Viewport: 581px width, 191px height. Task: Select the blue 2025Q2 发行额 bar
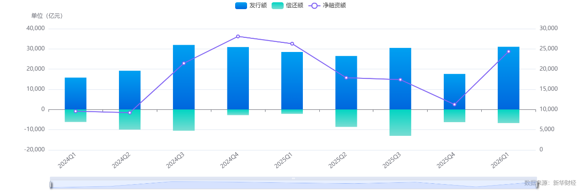coord(346,82)
